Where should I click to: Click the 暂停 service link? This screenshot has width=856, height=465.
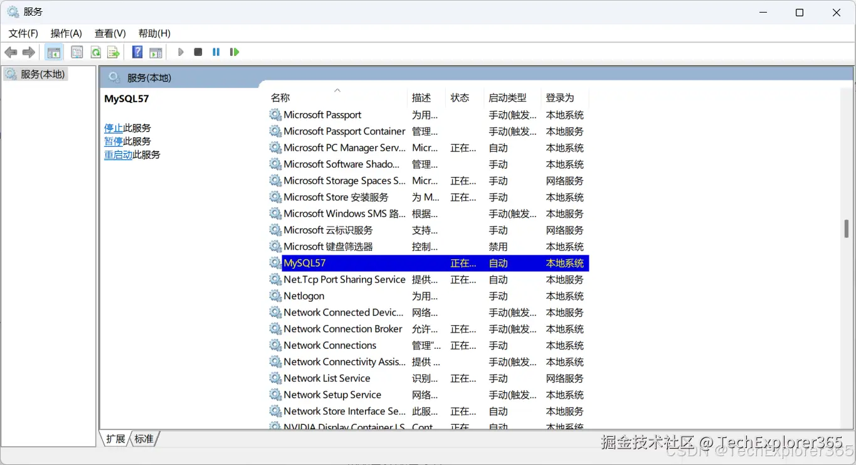[114, 141]
